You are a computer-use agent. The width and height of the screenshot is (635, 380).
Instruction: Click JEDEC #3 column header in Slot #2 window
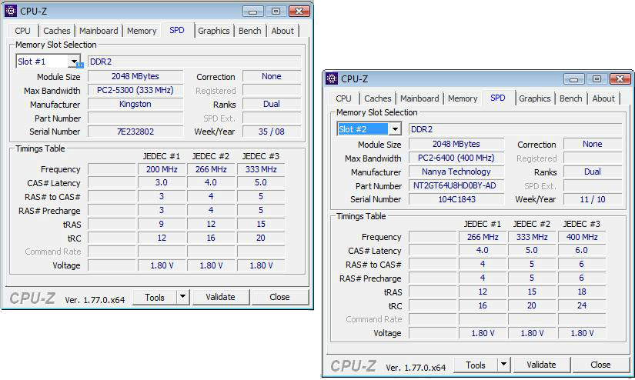coord(582,224)
